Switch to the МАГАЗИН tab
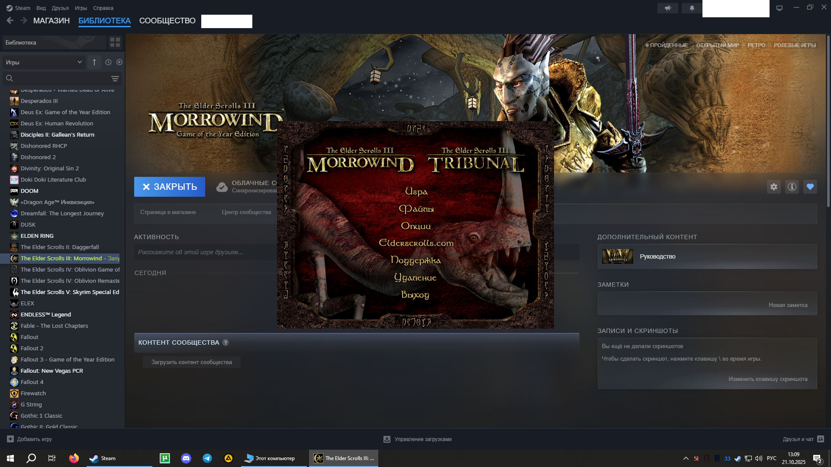 (x=51, y=21)
